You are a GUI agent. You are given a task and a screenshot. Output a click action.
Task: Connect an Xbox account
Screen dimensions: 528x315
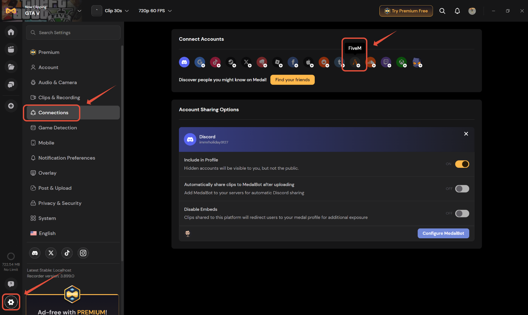point(401,62)
